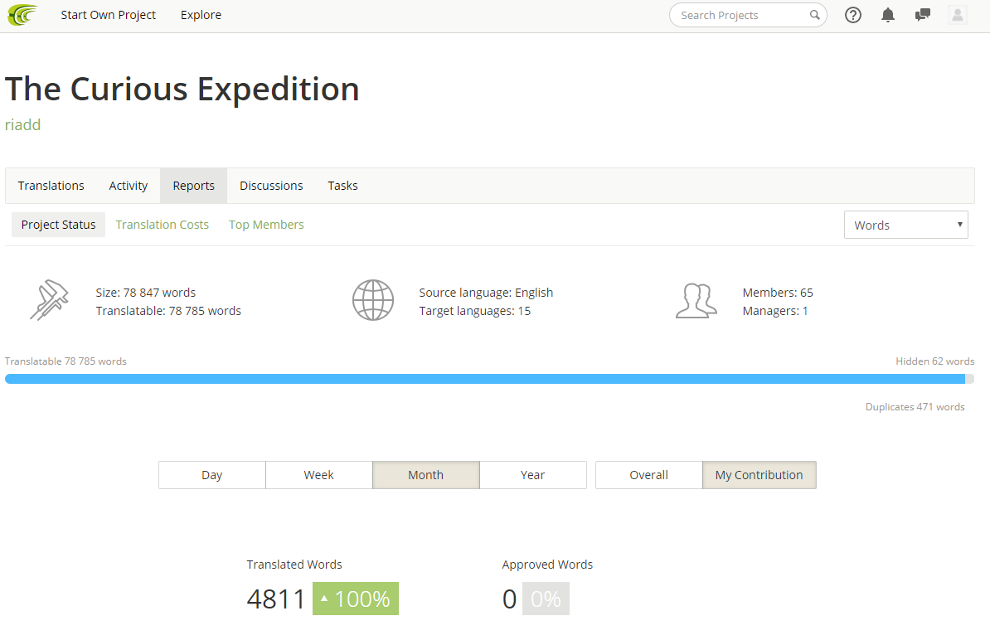The width and height of the screenshot is (990, 640).
Task: Click the Managers: 1 text
Action: pyautogui.click(x=775, y=311)
